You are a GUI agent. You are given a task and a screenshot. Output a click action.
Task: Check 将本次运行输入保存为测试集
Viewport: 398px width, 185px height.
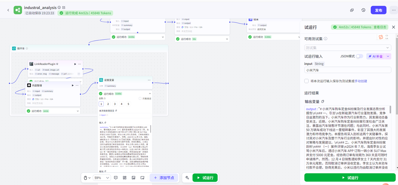point(307,81)
